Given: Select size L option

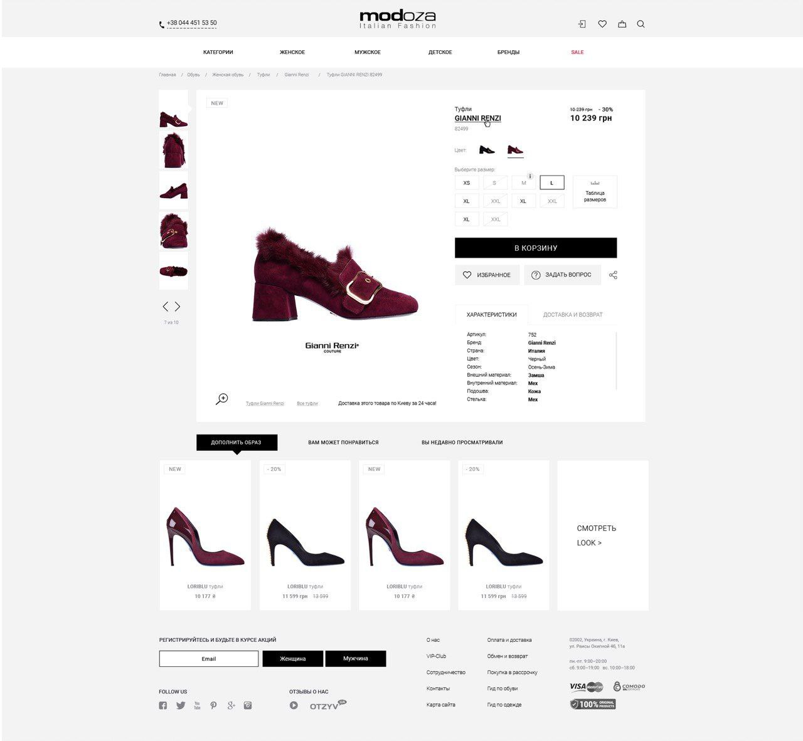Looking at the screenshot, I should (552, 183).
